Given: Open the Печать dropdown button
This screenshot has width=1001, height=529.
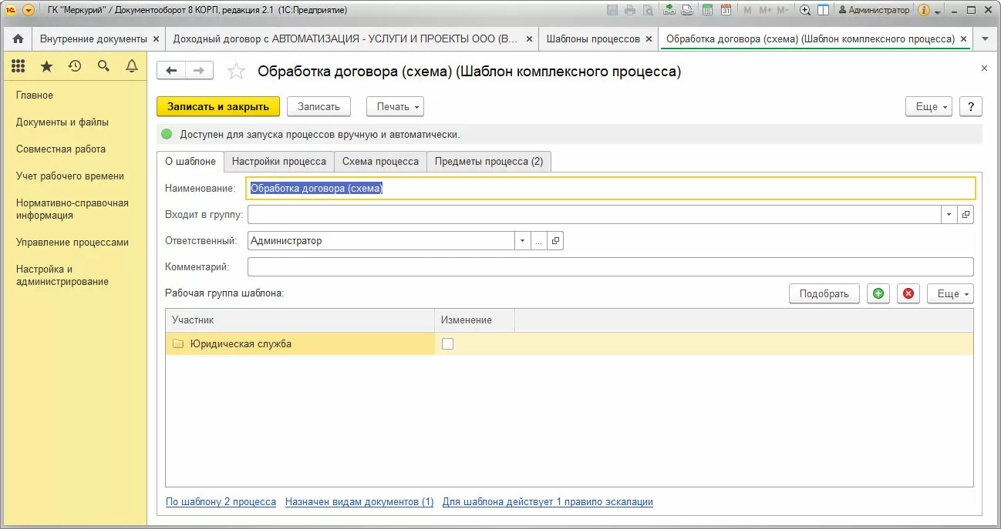Looking at the screenshot, I should pyautogui.click(x=395, y=106).
